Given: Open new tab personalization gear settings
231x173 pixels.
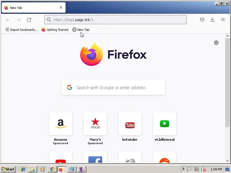Looking at the screenshot, I should click(216, 43).
